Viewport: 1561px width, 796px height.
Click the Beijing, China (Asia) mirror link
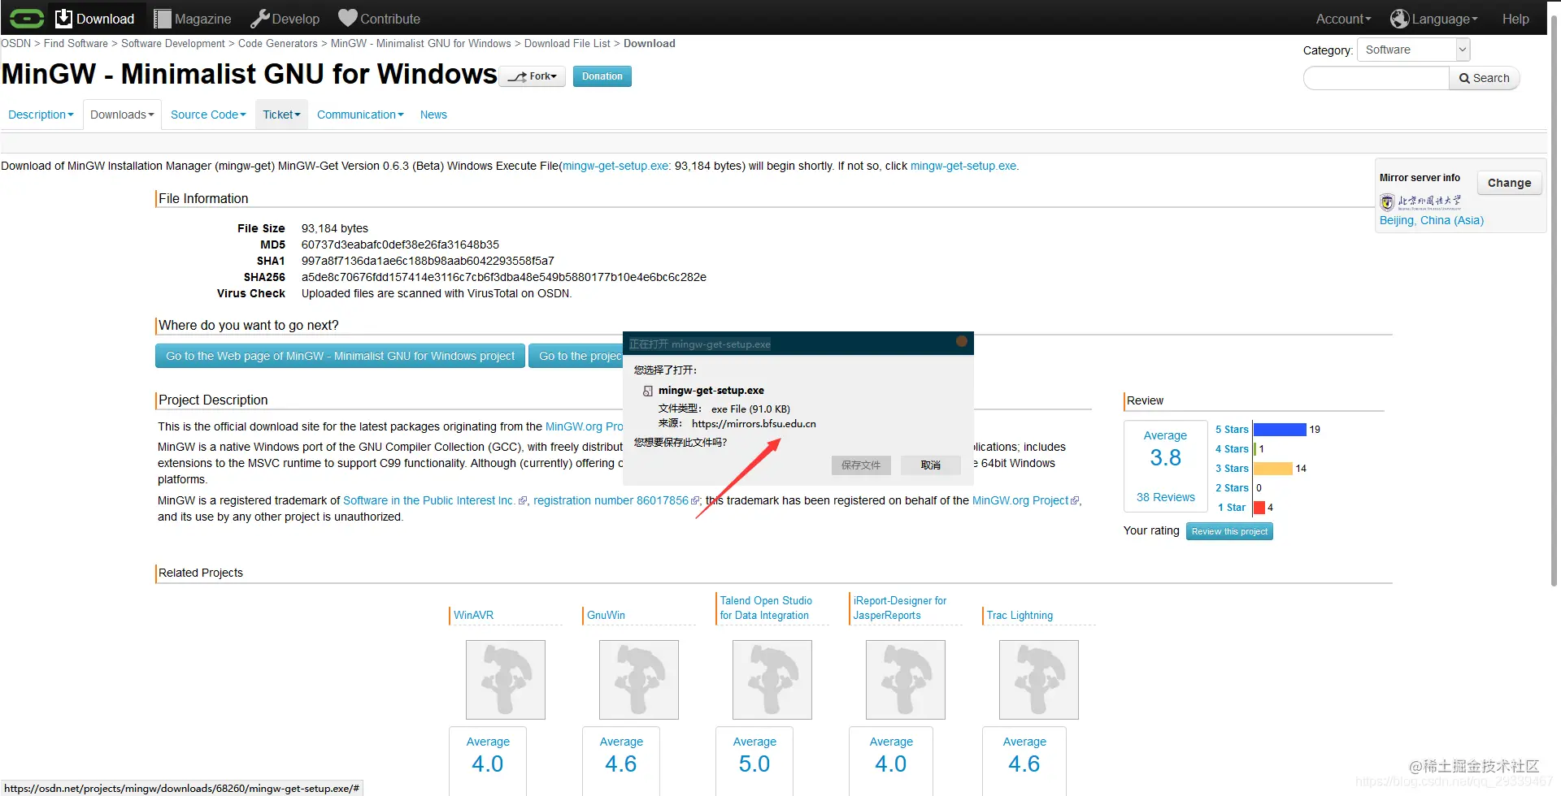(x=1432, y=220)
